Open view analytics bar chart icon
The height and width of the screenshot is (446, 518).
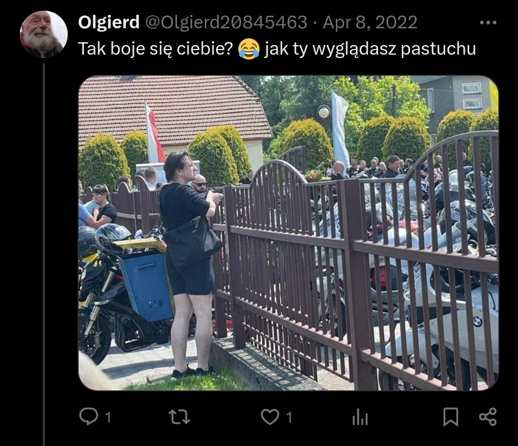tap(360, 417)
